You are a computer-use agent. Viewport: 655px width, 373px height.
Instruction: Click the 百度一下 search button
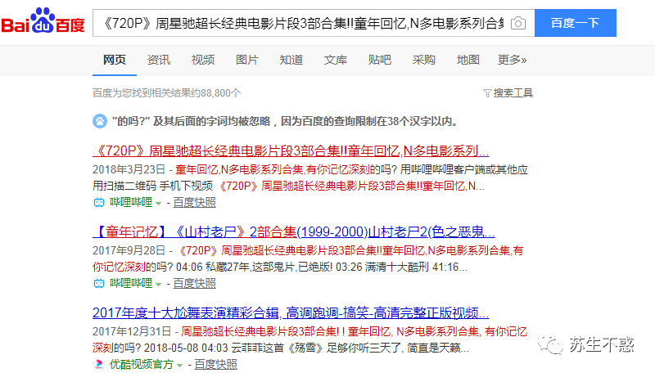coord(576,23)
